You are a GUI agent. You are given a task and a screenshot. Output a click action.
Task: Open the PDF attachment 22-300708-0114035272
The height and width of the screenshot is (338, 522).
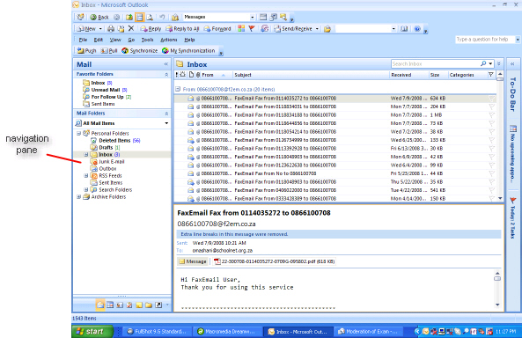275,261
